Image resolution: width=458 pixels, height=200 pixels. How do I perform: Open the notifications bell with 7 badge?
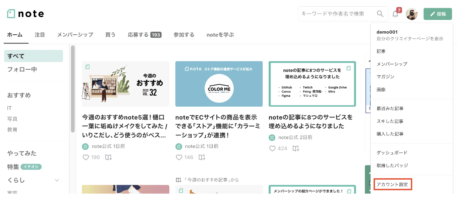point(396,14)
